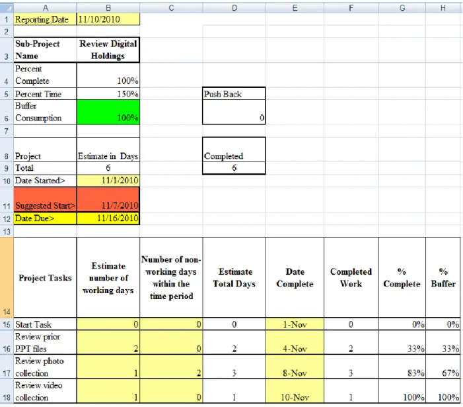Click the 10-Nov date complete cell
Image resolution: width=463 pixels, height=407 pixels.
[295, 390]
